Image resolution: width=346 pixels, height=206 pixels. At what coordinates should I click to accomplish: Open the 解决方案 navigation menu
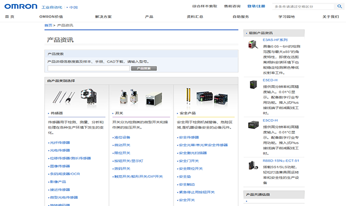point(103,17)
